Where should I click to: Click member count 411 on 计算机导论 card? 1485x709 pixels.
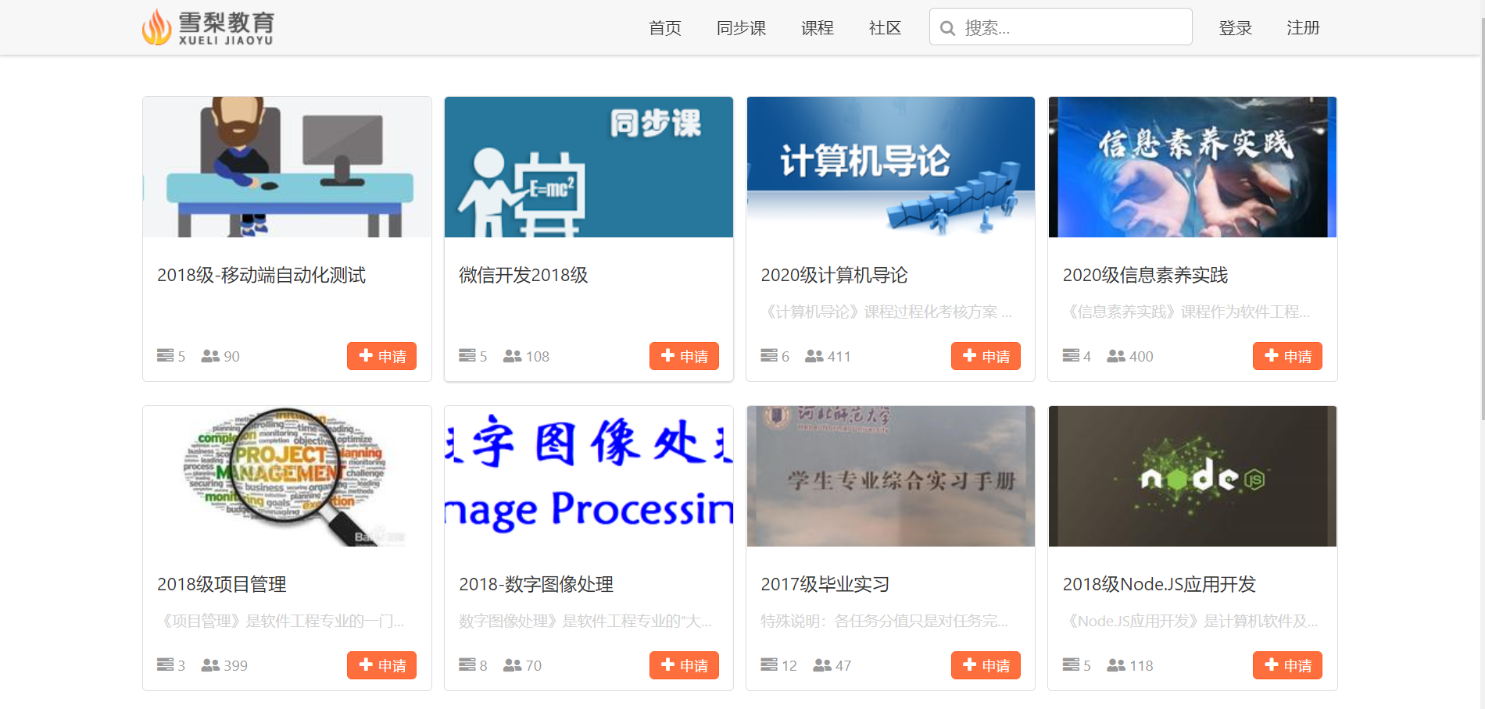(839, 356)
